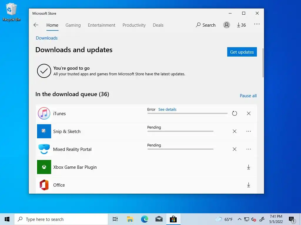Open the network status tray icon
This screenshot has width=301, height=225.
click(x=247, y=219)
